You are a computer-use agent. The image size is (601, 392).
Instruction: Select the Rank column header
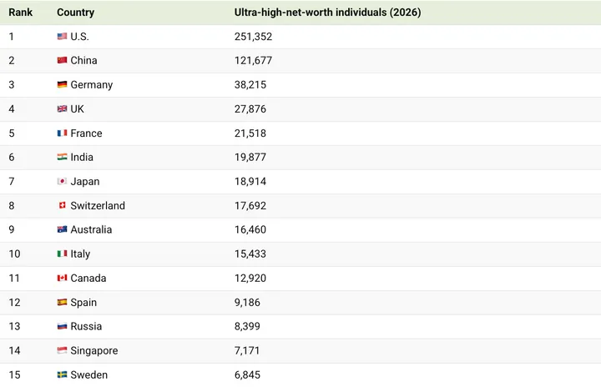coord(21,13)
